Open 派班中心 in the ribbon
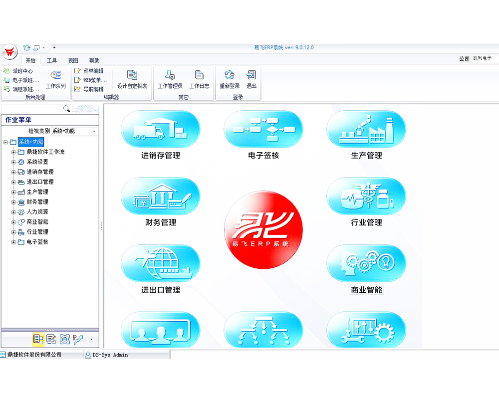The image size is (499, 399). (18, 71)
